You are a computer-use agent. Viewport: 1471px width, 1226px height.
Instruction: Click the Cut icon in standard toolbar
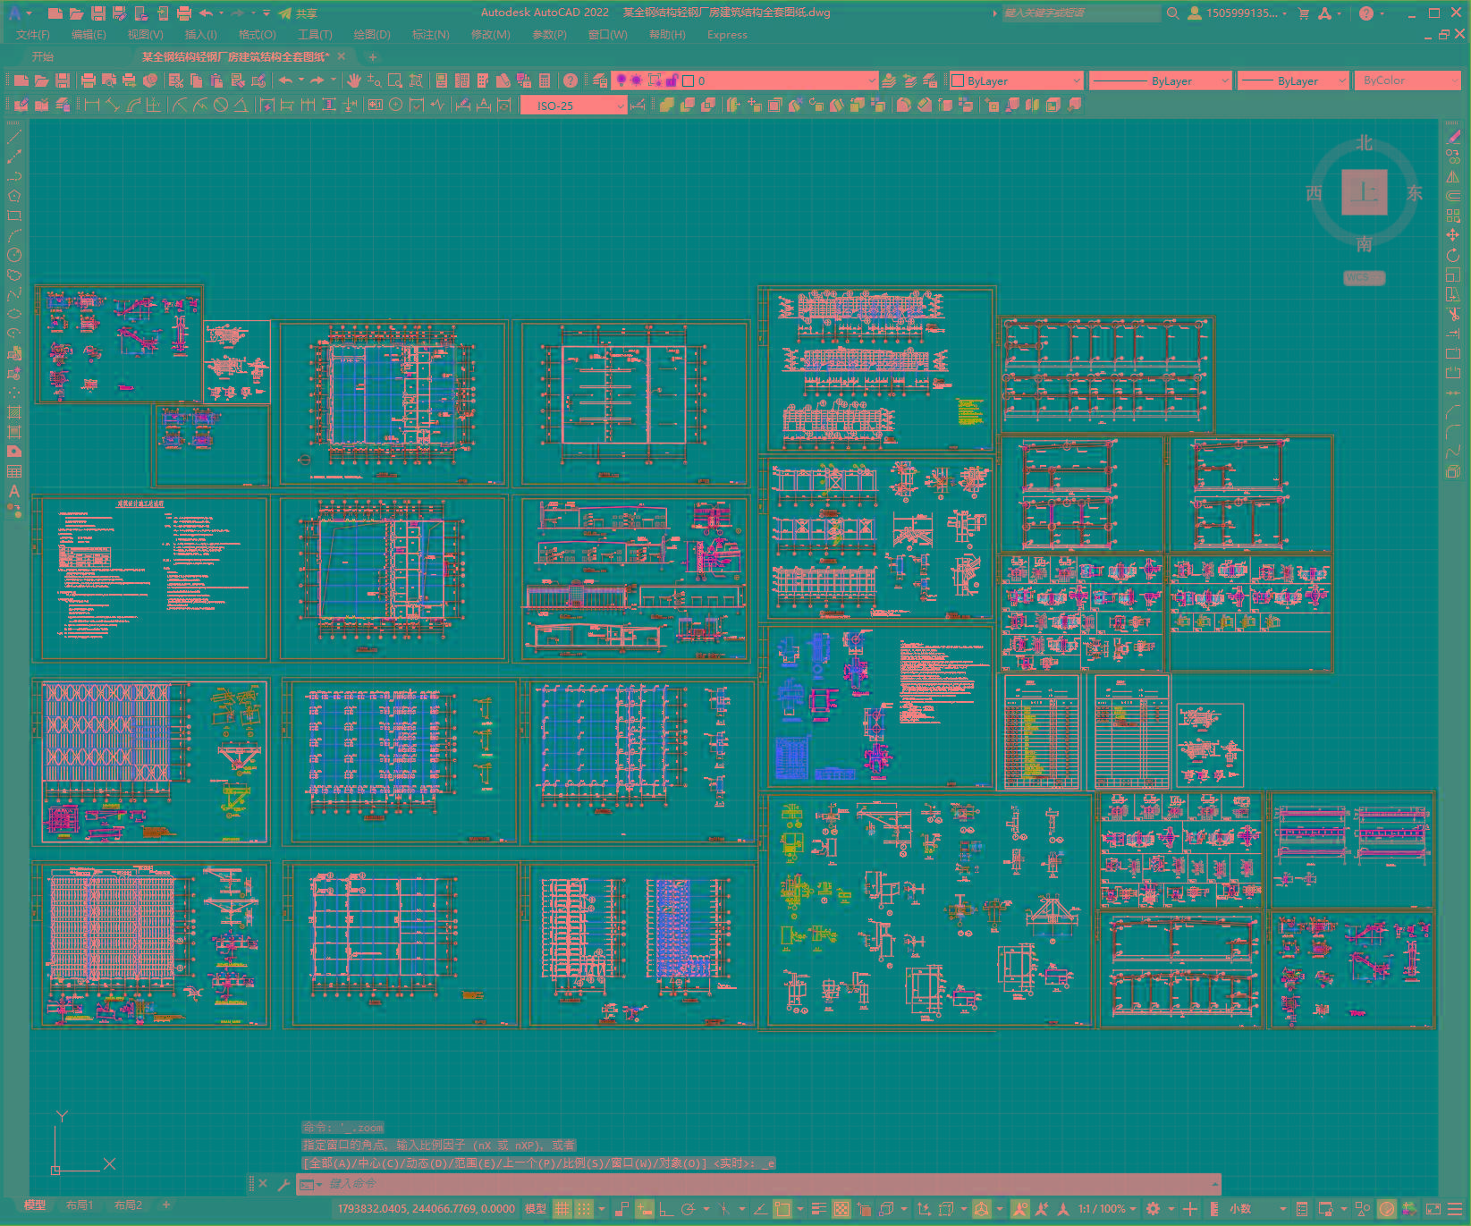(x=176, y=80)
